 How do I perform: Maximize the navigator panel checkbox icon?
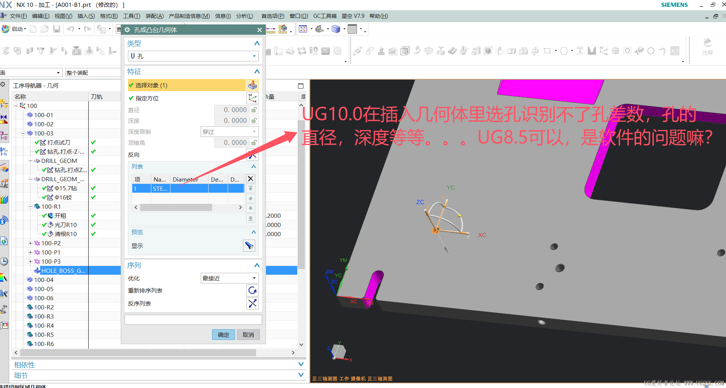coord(301,86)
